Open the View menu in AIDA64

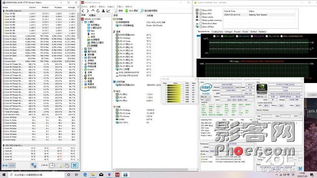[x=93, y=6]
